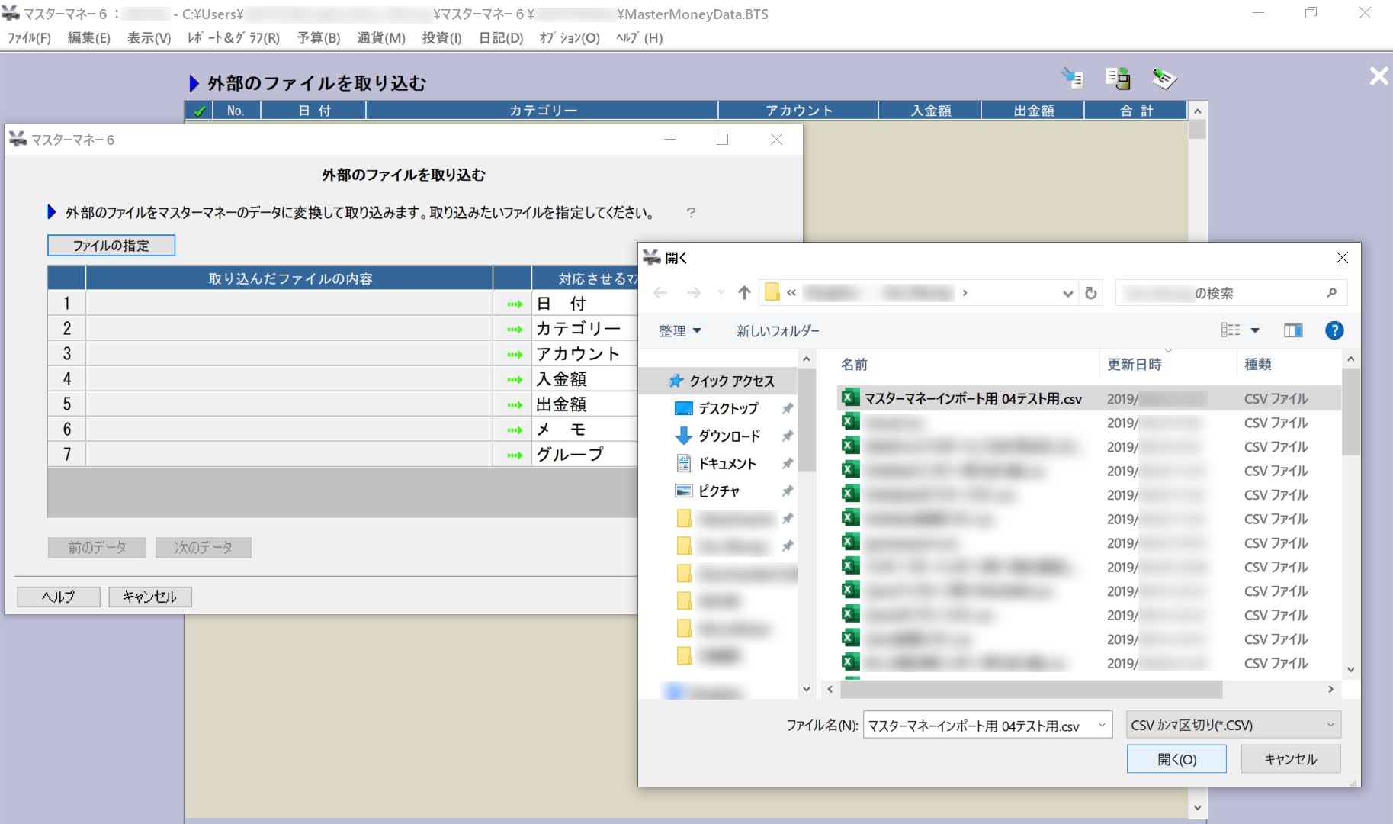Click キャンセル in the import dialog
1393x824 pixels.
[x=149, y=597]
